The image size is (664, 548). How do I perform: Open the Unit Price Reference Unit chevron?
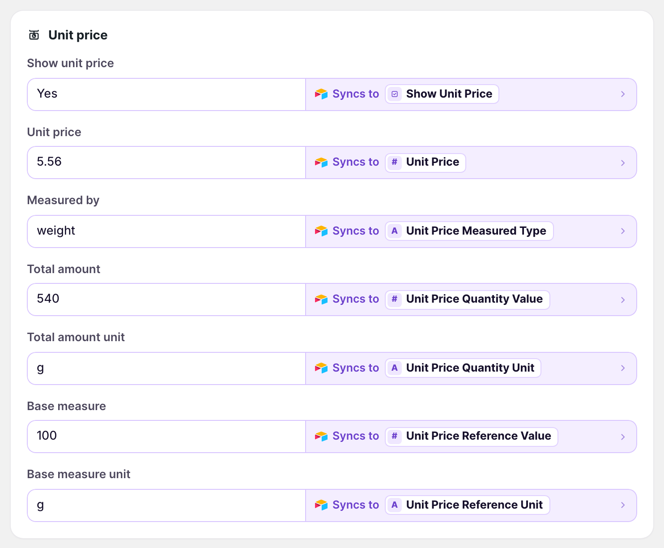click(623, 505)
